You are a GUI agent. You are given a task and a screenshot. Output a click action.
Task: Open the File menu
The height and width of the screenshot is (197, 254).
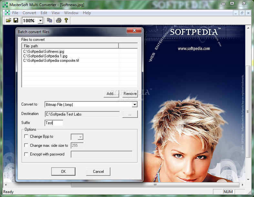pos(15,13)
